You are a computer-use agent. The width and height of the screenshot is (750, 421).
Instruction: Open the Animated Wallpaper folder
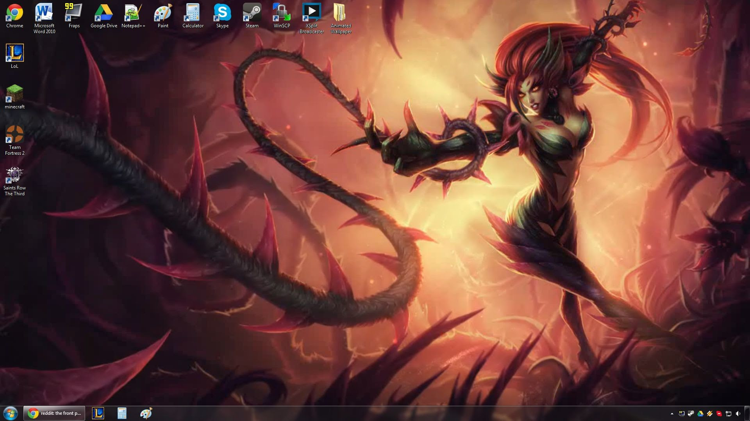(x=341, y=13)
